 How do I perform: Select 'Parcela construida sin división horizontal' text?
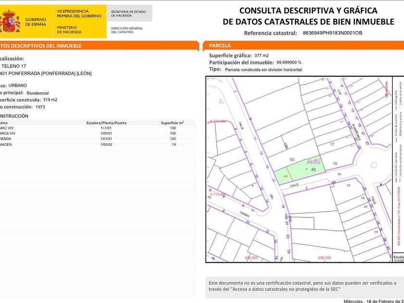(264, 70)
